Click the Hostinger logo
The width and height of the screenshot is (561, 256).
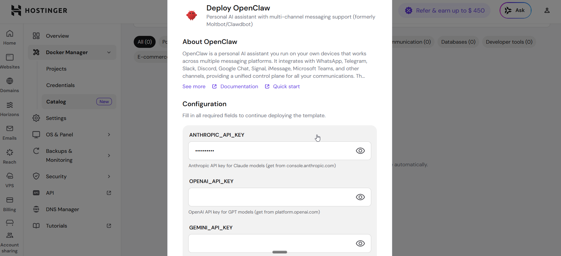tap(39, 10)
